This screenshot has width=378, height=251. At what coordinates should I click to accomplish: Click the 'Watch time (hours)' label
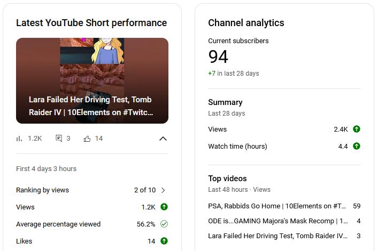[x=238, y=146]
